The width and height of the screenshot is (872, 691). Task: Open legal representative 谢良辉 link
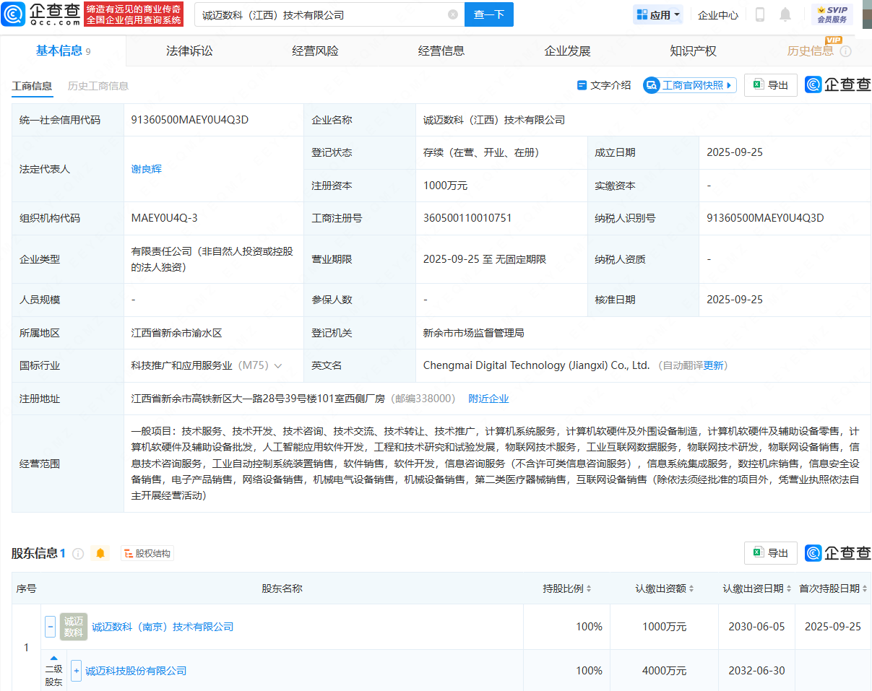point(146,169)
